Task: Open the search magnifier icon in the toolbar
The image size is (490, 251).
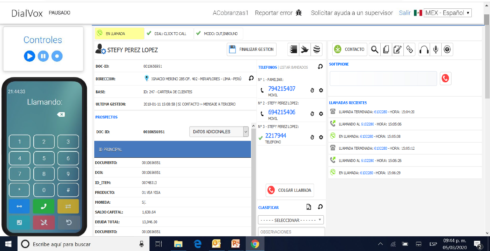Action: [x=374, y=49]
